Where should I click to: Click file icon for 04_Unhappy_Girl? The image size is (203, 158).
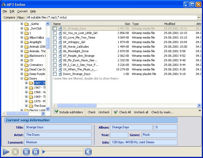(x=60, y=42)
